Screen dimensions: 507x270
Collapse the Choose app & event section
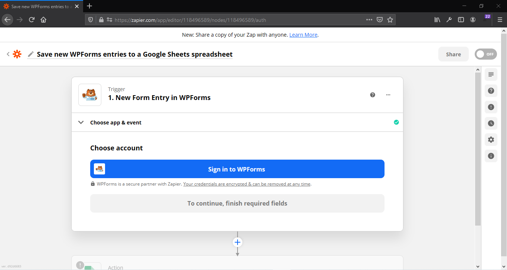[81, 122]
